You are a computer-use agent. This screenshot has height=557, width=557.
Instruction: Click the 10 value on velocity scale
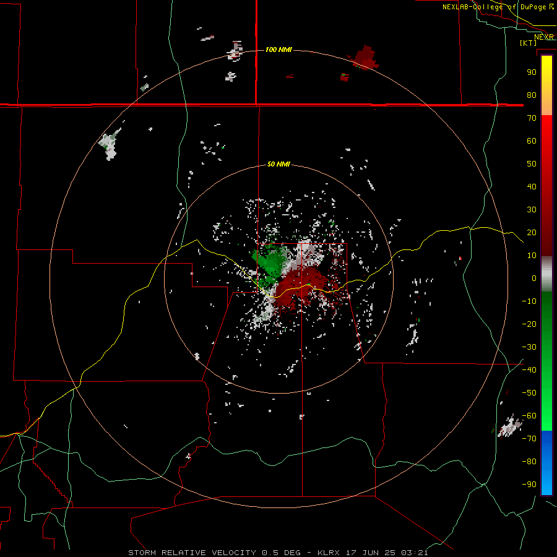532,256
